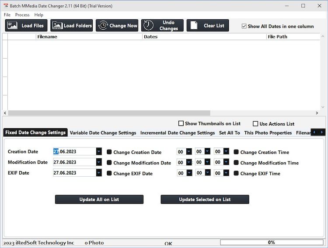Open Creation Time minutes dropdown
Screen dimensions: 328x248
click(x=207, y=151)
